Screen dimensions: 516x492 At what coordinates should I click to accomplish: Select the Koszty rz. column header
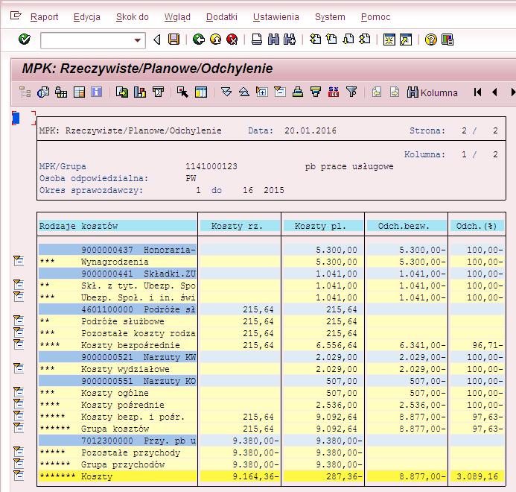point(239,226)
